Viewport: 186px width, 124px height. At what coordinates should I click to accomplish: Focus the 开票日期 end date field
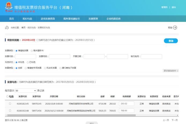(117, 56)
